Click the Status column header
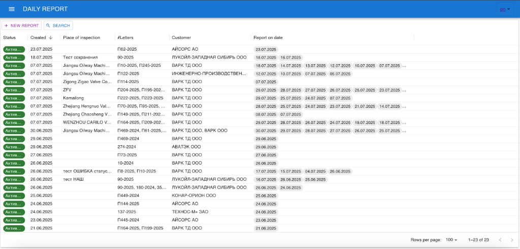The height and width of the screenshot is (249, 520). coord(9,37)
